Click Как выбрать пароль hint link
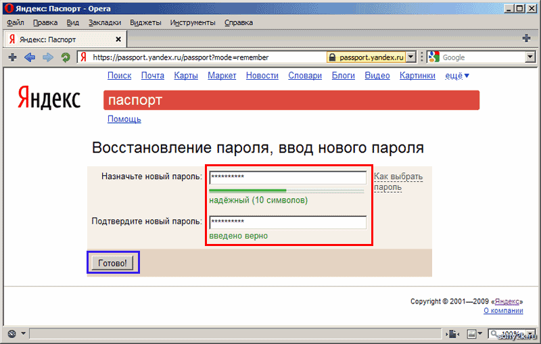The image size is (541, 344). coord(398,182)
